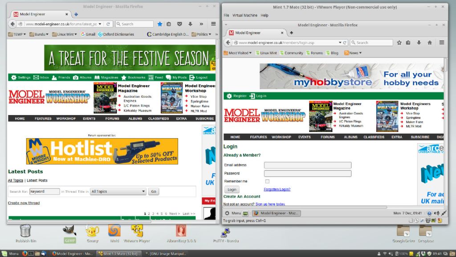Viewport: 456px width, 257px height.
Task: Open Geany desktop icon
Action: point(92,234)
